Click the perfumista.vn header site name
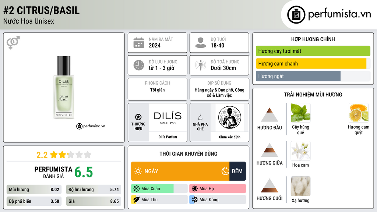Screen dimensions: 377x212 [x=339, y=14]
